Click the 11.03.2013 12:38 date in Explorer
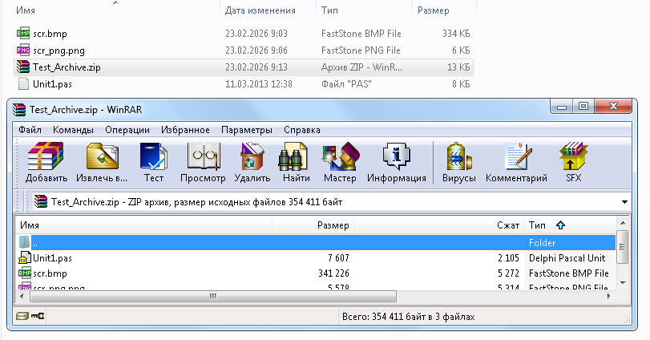This screenshot has height=340, width=650. (259, 83)
